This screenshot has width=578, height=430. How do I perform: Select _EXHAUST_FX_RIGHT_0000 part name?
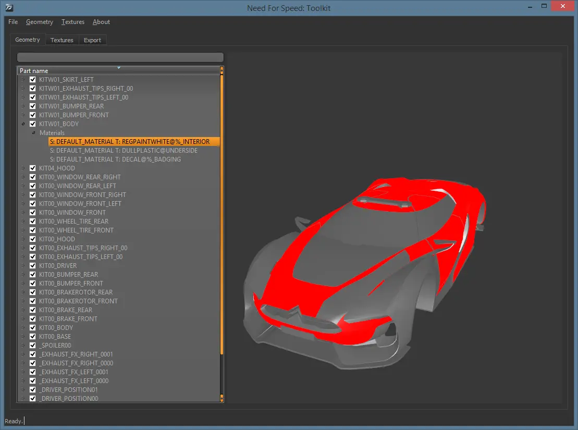(x=76, y=363)
